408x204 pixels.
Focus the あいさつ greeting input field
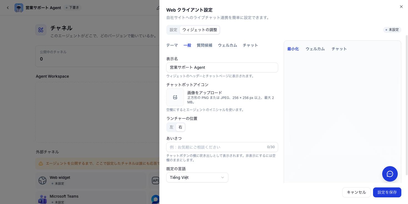coord(222,147)
